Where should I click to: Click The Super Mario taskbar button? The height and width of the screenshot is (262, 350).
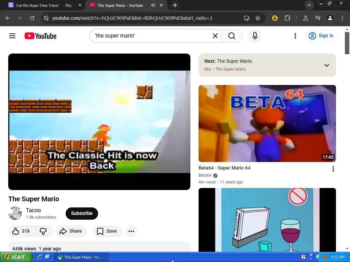click(81, 257)
